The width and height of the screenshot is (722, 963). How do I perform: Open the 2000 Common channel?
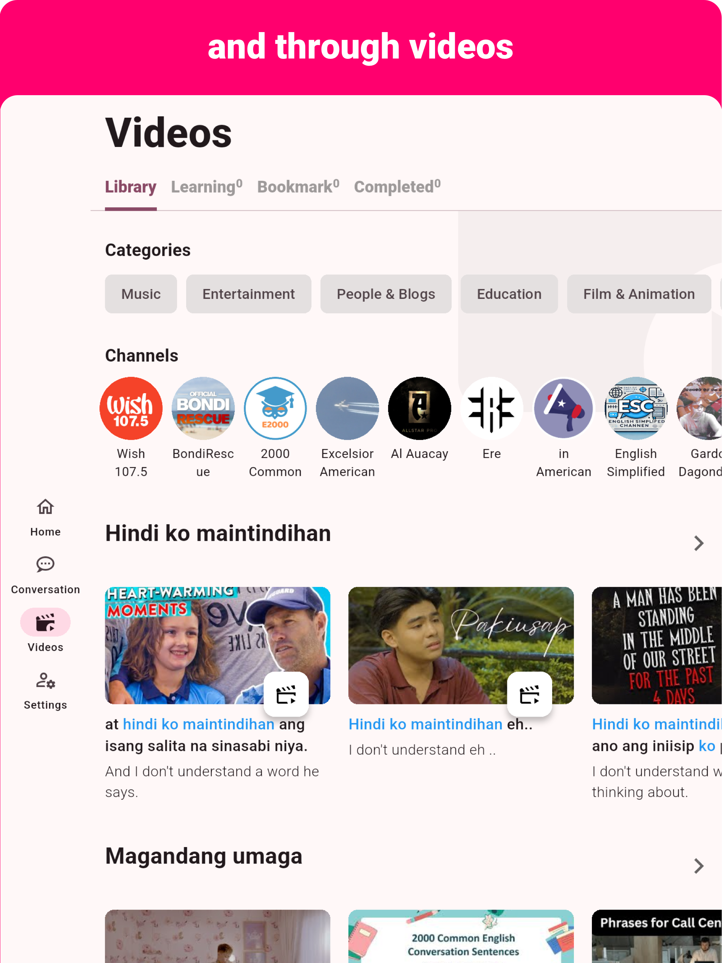(x=275, y=409)
